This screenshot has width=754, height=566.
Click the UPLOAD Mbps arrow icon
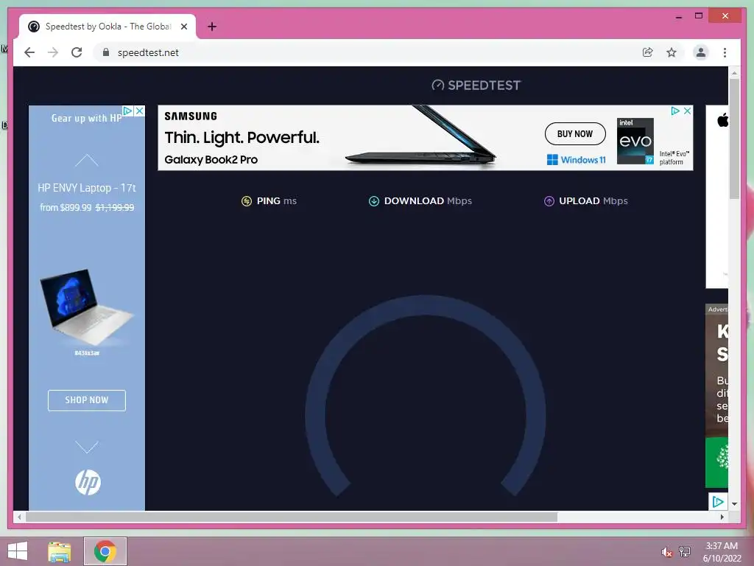pyautogui.click(x=549, y=201)
